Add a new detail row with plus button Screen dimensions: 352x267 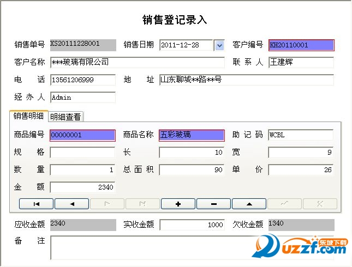tap(178, 204)
